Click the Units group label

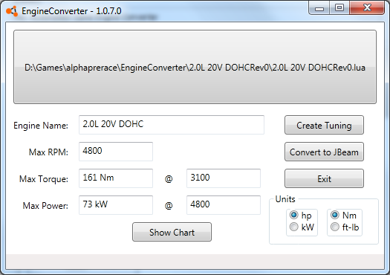tap(285, 199)
